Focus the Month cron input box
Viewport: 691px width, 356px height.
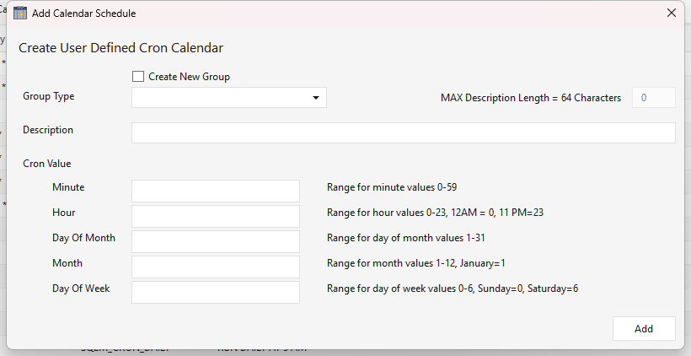tap(216, 267)
